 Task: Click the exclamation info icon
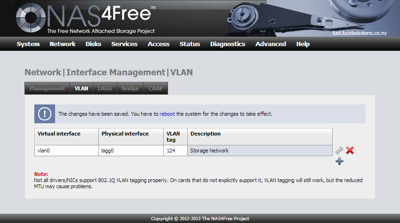45,114
